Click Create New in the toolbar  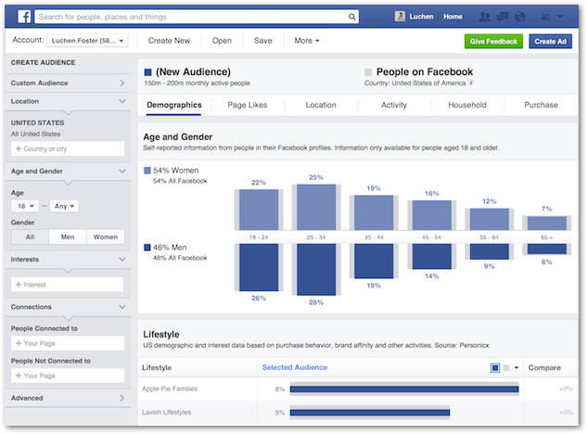[x=169, y=41]
